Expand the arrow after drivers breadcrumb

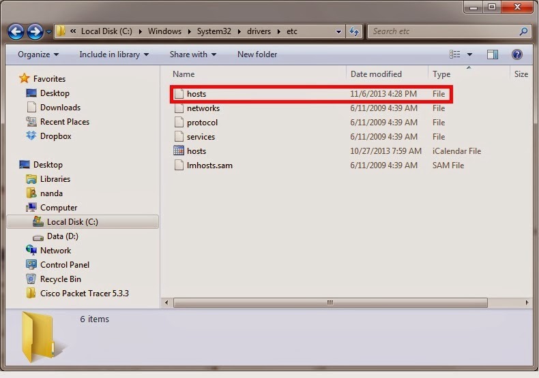(279, 32)
